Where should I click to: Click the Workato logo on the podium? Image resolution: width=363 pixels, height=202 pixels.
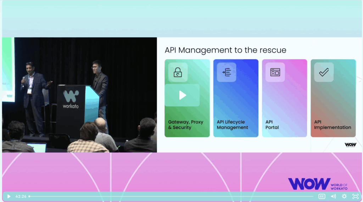[71, 98]
